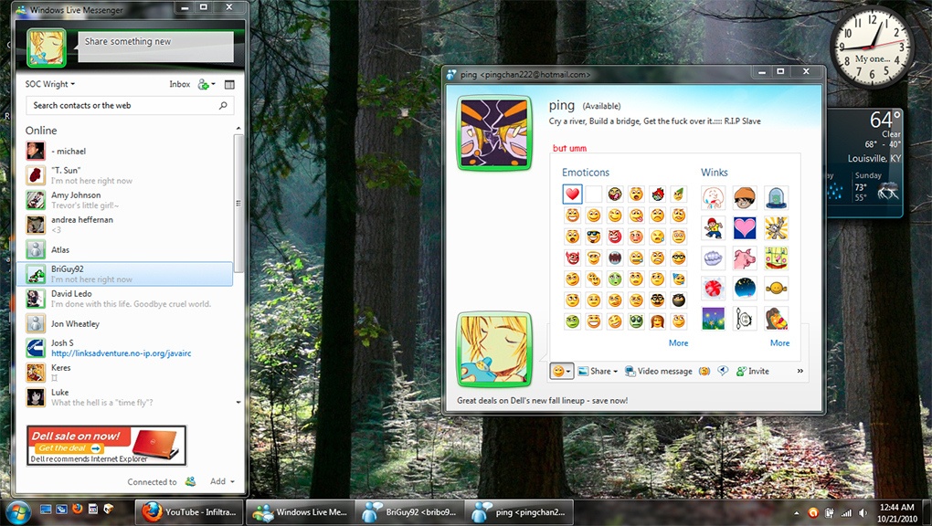Show more emoticons via More link
The width and height of the screenshot is (932, 526).
678,343
